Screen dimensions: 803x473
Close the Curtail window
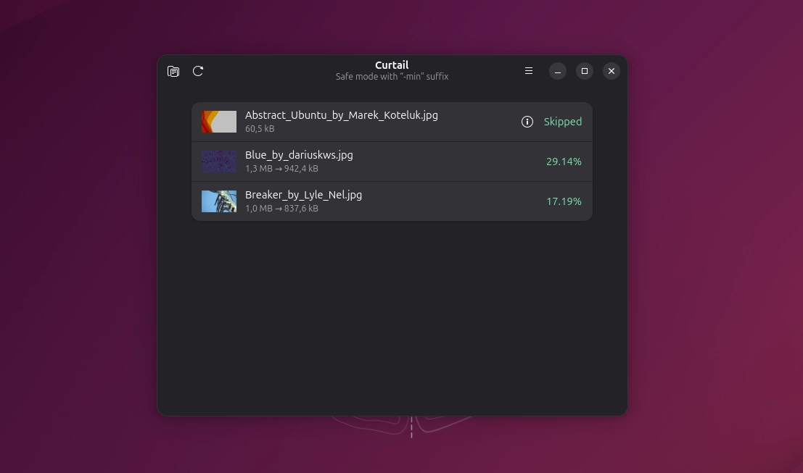(x=611, y=71)
